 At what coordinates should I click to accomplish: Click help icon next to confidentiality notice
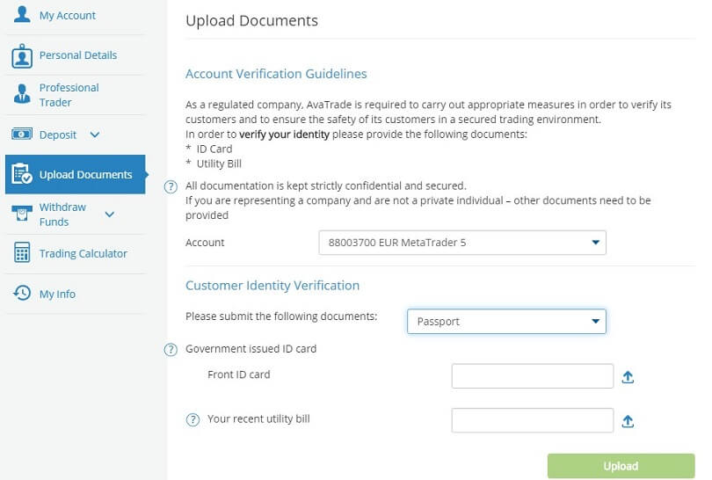coord(172,186)
